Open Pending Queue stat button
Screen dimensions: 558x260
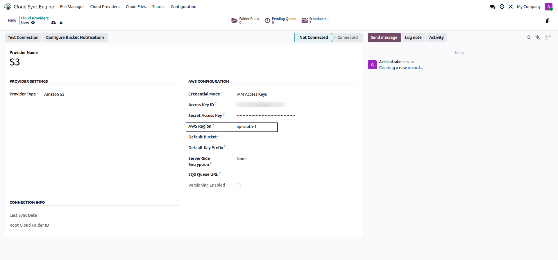[x=280, y=20]
